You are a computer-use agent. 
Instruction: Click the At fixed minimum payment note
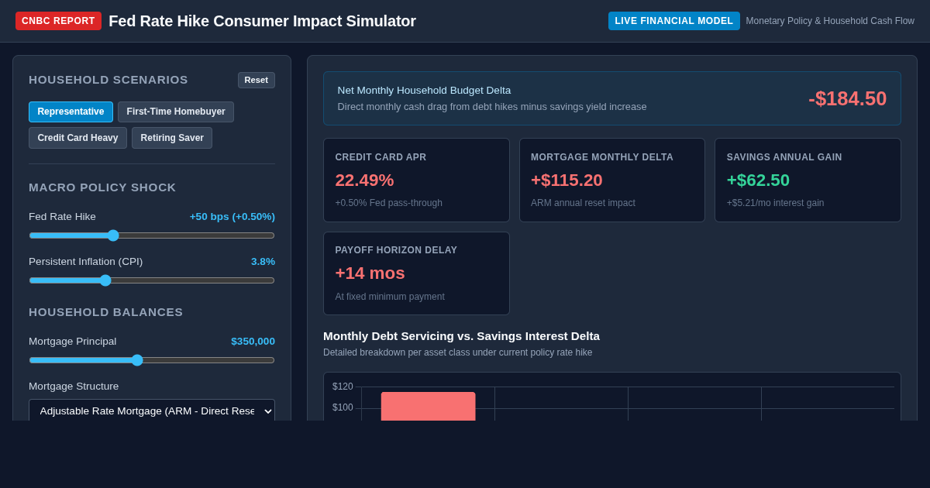(x=390, y=296)
